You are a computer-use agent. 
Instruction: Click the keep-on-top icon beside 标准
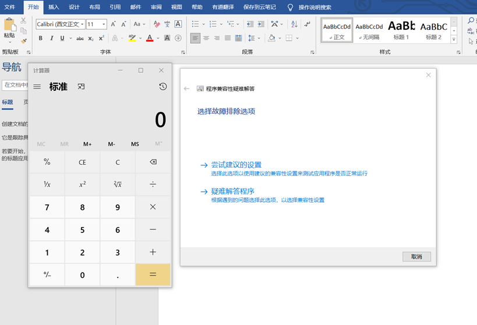82,87
